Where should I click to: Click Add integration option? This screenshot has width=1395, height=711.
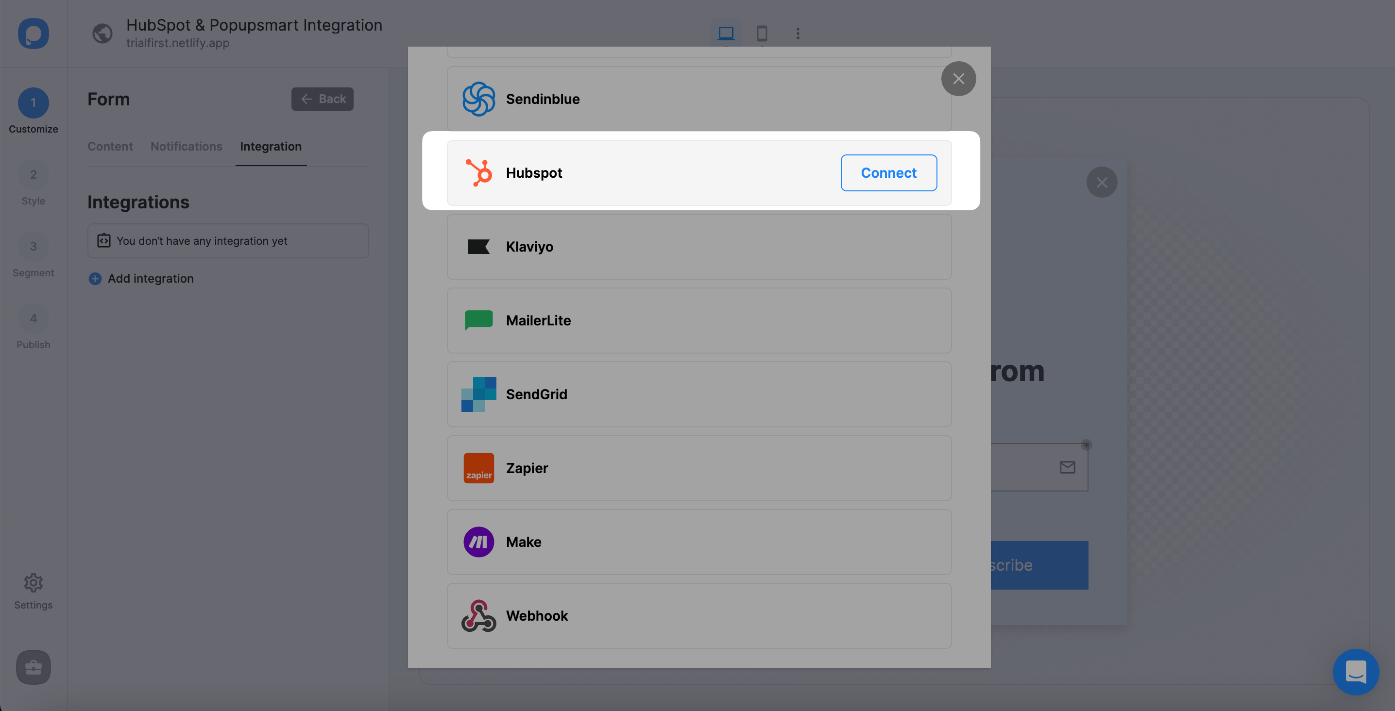tap(140, 277)
